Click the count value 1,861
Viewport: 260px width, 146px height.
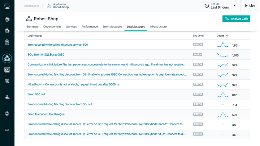coord(235,45)
